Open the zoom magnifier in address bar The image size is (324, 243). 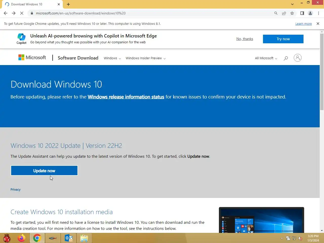point(276,13)
